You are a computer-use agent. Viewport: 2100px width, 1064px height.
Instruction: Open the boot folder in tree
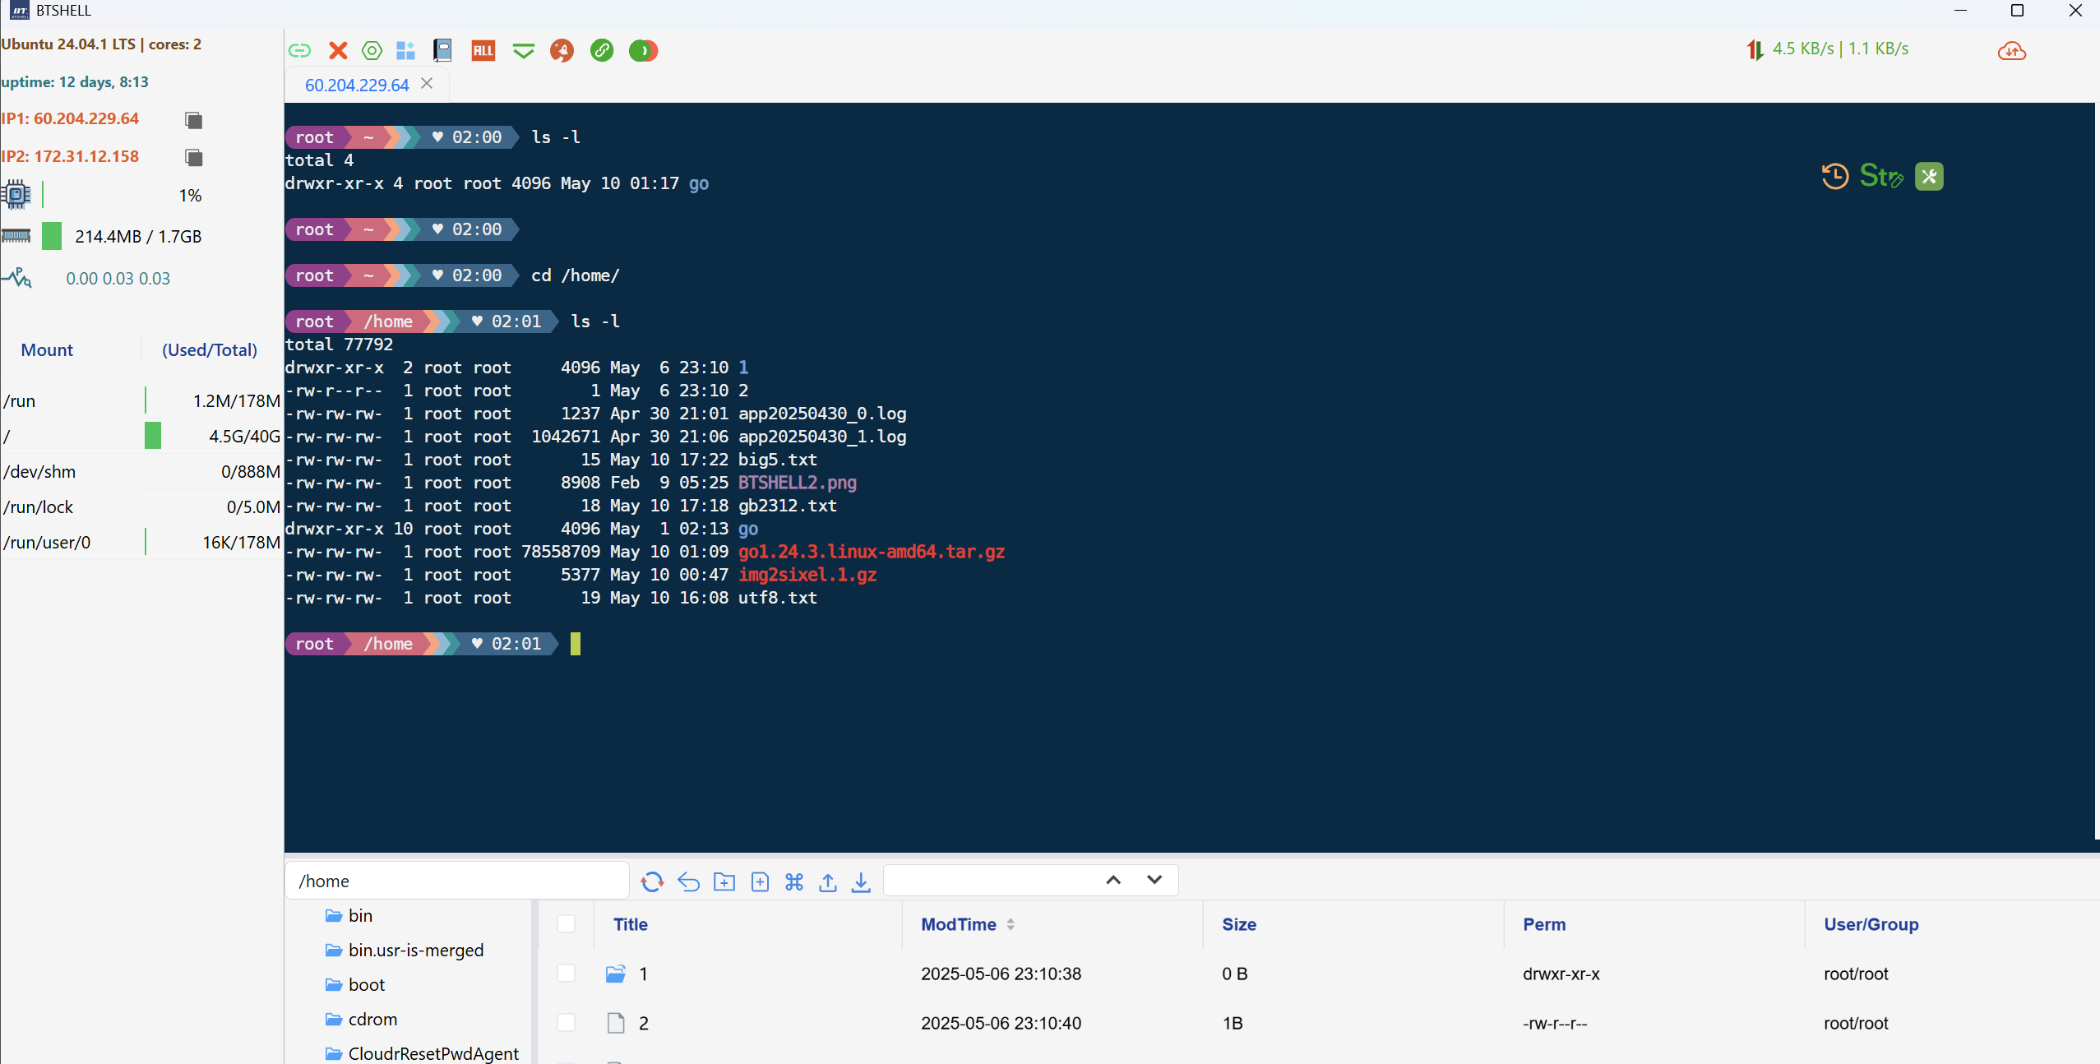pos(366,984)
